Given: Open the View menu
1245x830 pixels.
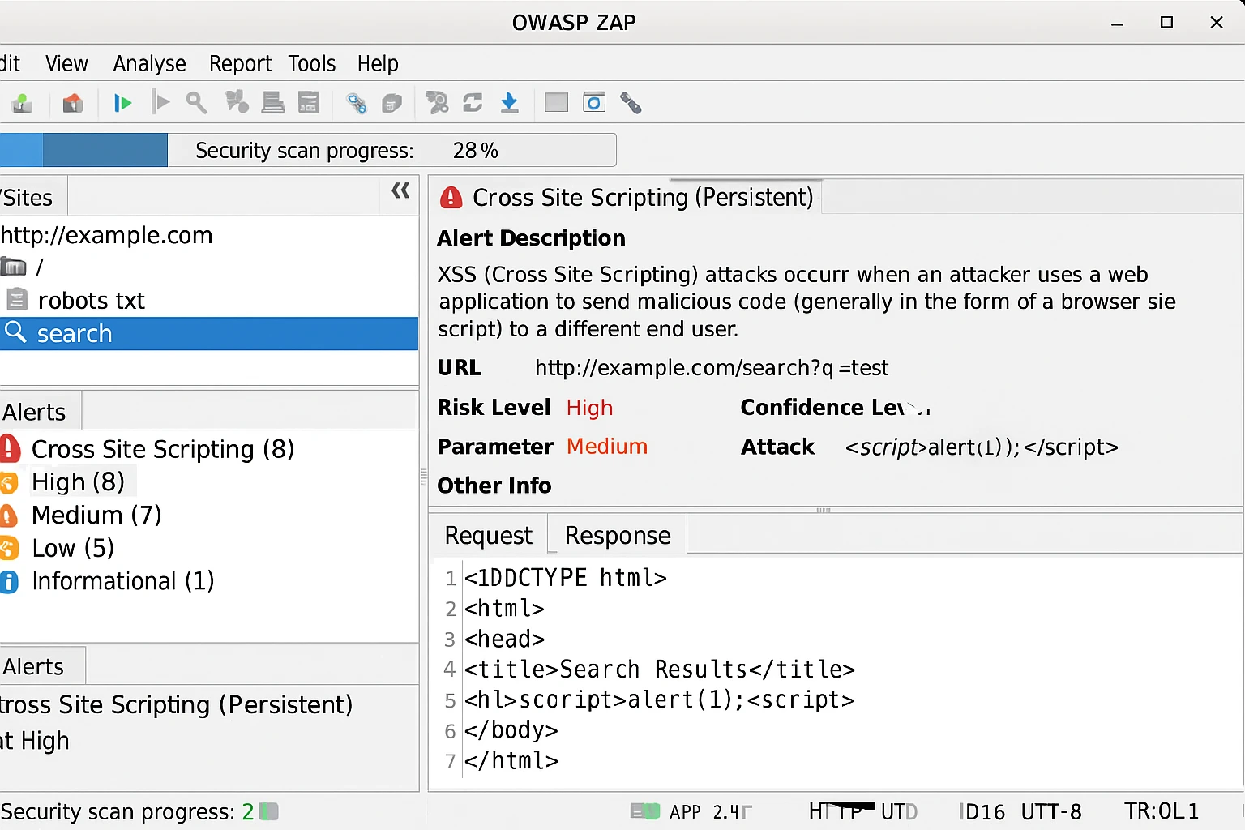Looking at the screenshot, I should tap(66, 63).
